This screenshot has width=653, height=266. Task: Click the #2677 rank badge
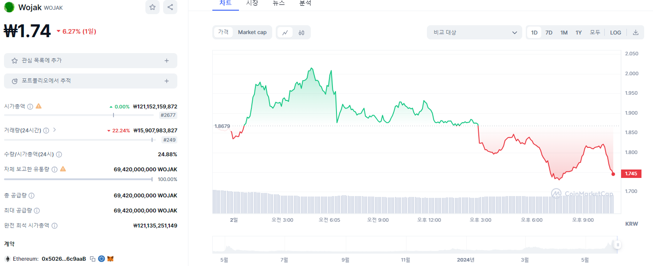[x=168, y=116]
